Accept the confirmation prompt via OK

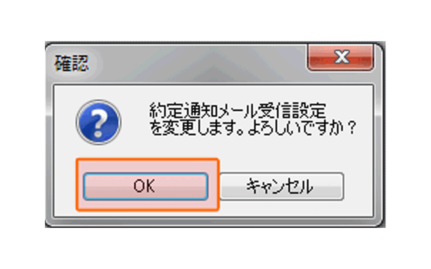pyautogui.click(x=145, y=186)
